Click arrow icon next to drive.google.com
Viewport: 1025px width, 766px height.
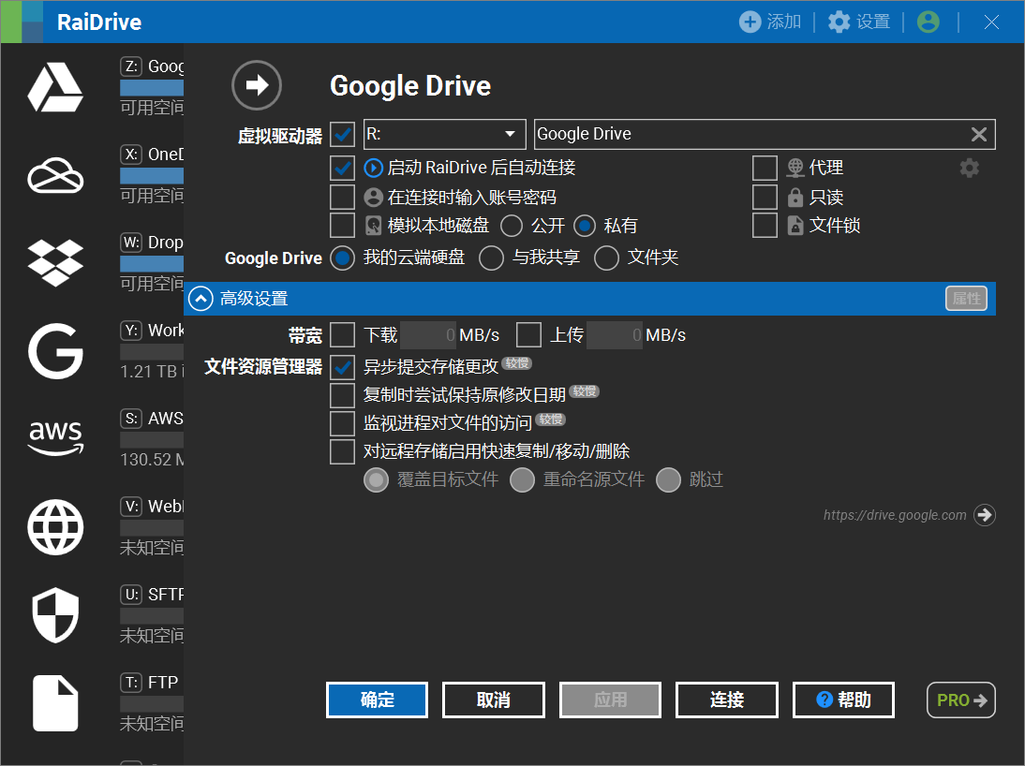[984, 514]
